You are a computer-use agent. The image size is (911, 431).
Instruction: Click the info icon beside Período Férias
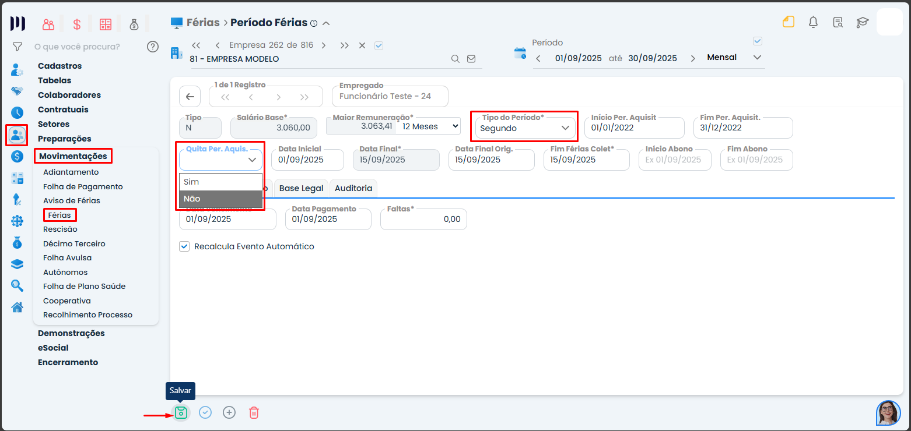pos(314,23)
